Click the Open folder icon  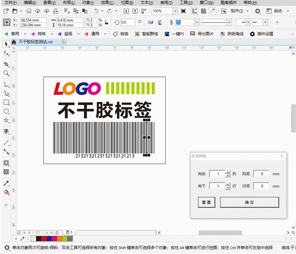click(x=15, y=11)
